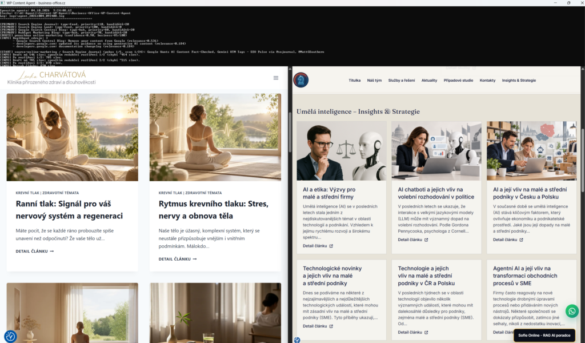Open article title Rytmus krevního tlaku: Stres, nervy
Screen dimensions: 585x343
(214, 210)
